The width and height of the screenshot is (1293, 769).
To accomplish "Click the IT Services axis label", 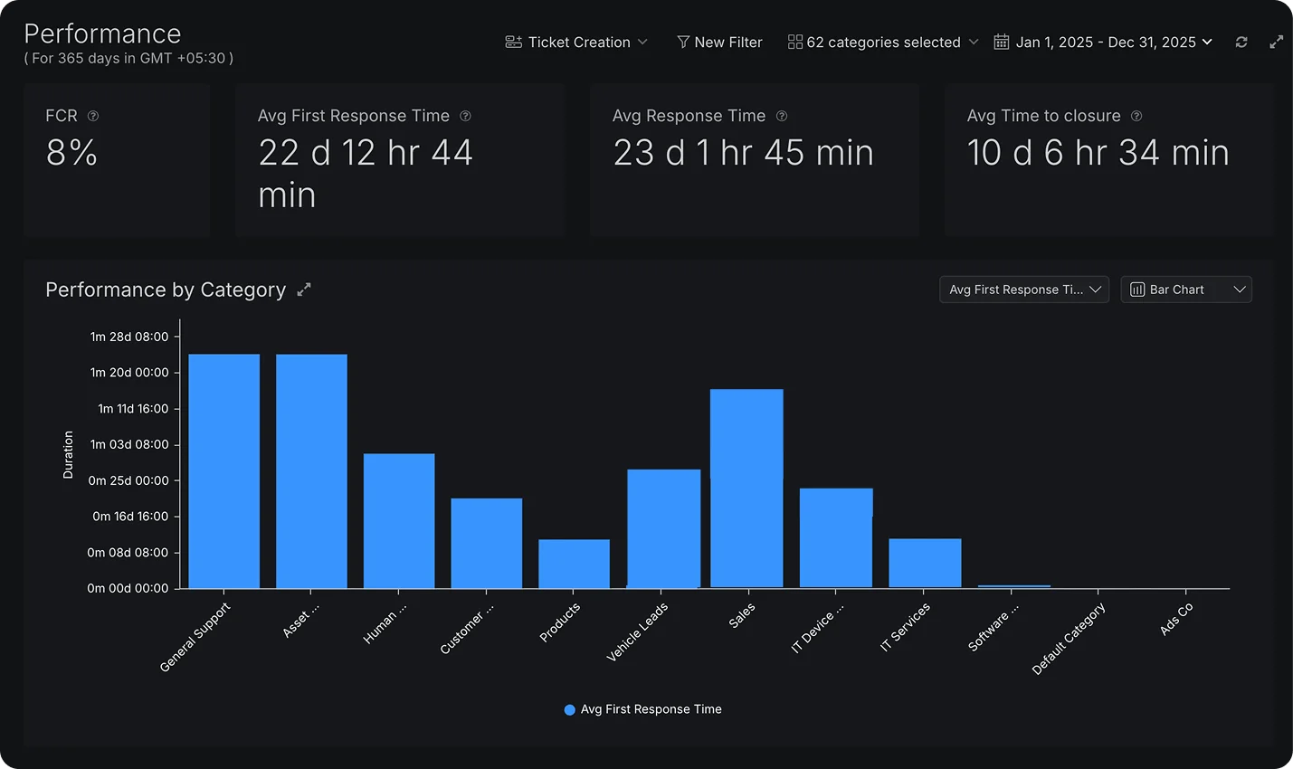I will 905,627.
